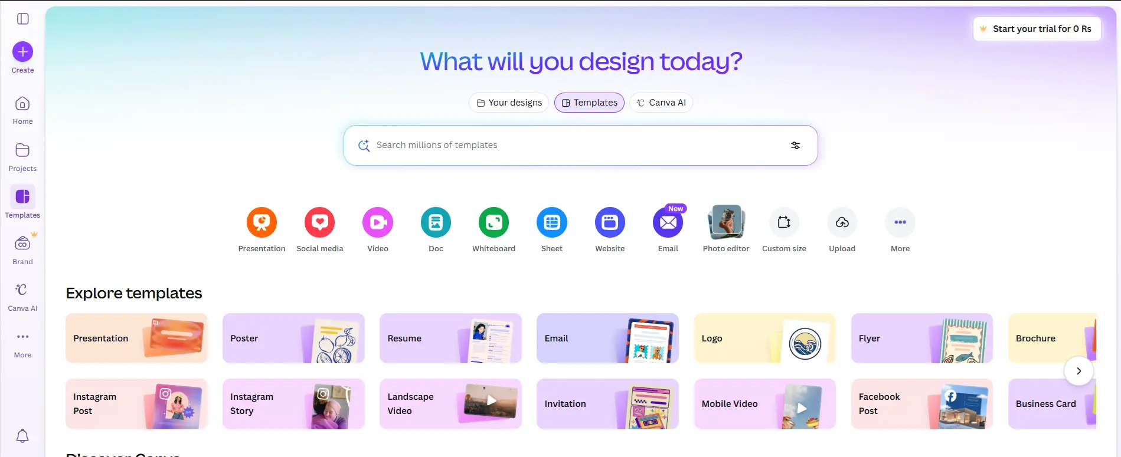Show next templates with right arrow
The image size is (1121, 457).
(1078, 371)
